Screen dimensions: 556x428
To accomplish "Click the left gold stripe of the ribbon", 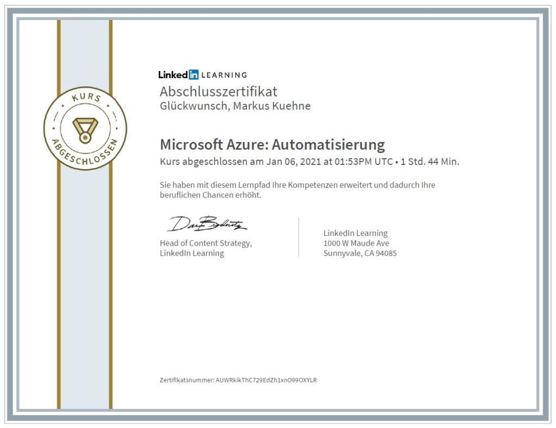I will (59, 271).
